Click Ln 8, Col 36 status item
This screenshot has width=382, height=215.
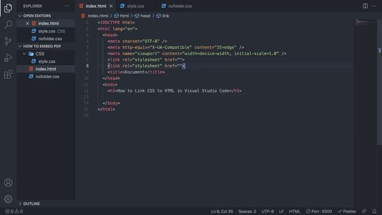[222, 211]
